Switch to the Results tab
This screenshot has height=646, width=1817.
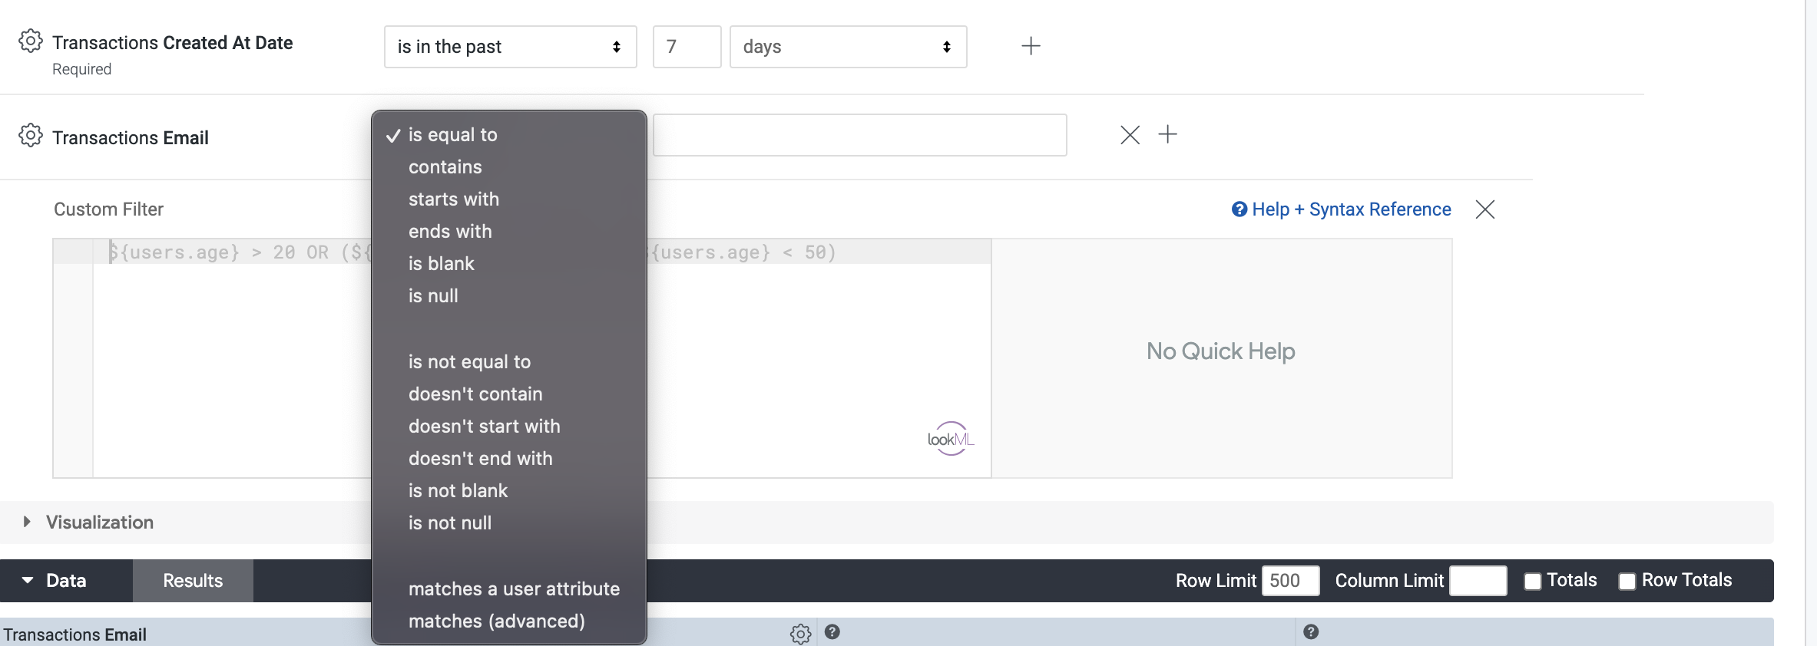(193, 581)
